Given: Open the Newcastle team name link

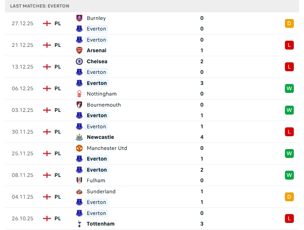Looking at the screenshot, I should click(x=100, y=137).
